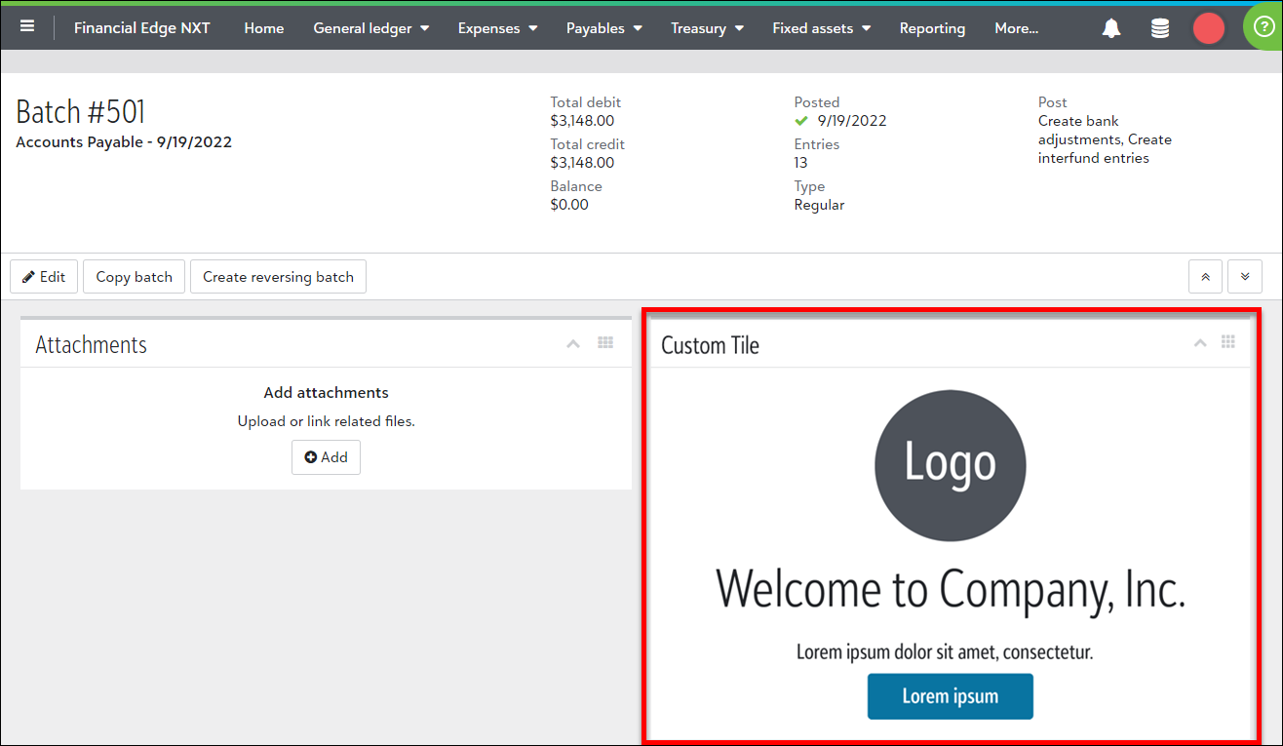The image size is (1283, 746).
Task: Click the Edit batch button
Action: (x=44, y=277)
